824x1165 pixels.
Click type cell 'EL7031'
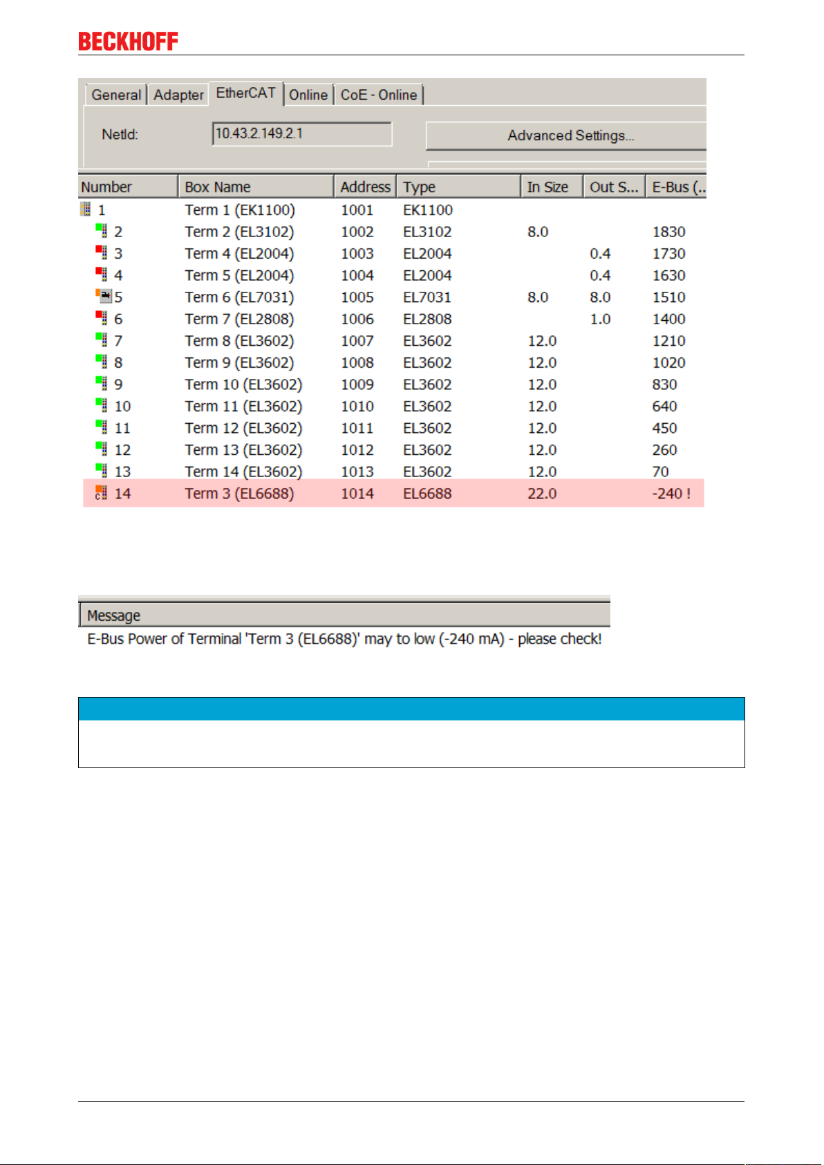[x=427, y=297]
